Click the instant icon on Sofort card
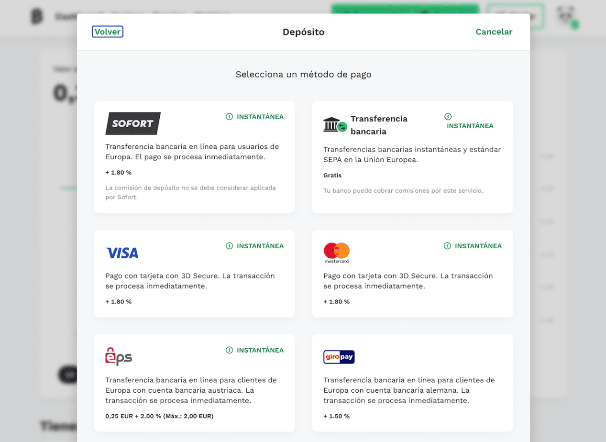 click(229, 117)
